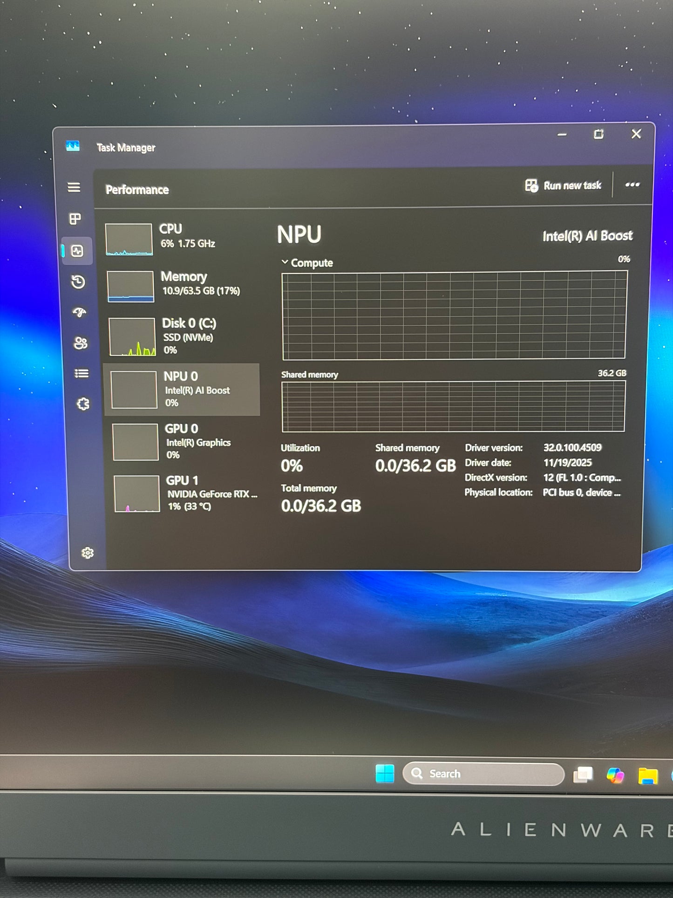
Task: Click the Total memory 0.0/36.2 GB value
Action: coord(321,506)
